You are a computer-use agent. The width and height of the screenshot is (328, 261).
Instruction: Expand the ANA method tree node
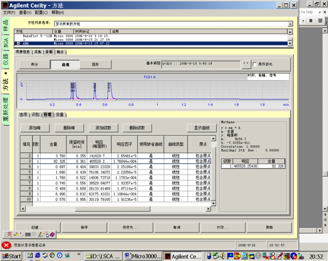pyautogui.click(x=18, y=43)
